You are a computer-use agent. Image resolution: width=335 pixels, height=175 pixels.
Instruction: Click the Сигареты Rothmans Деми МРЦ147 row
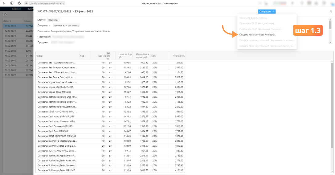point(110,170)
